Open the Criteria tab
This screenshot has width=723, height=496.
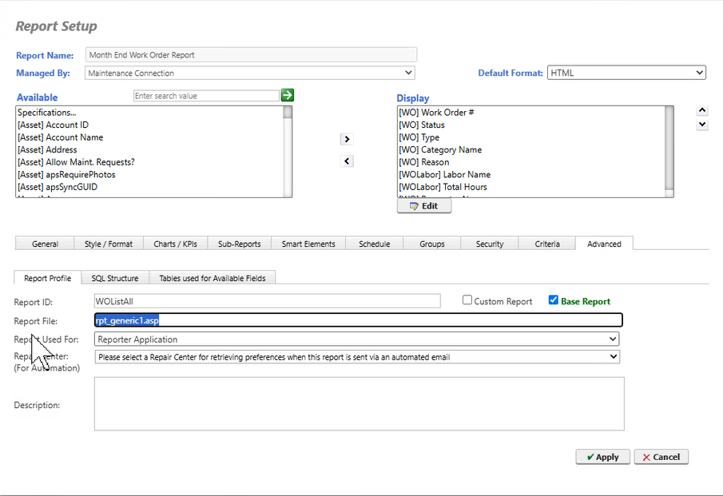(547, 244)
